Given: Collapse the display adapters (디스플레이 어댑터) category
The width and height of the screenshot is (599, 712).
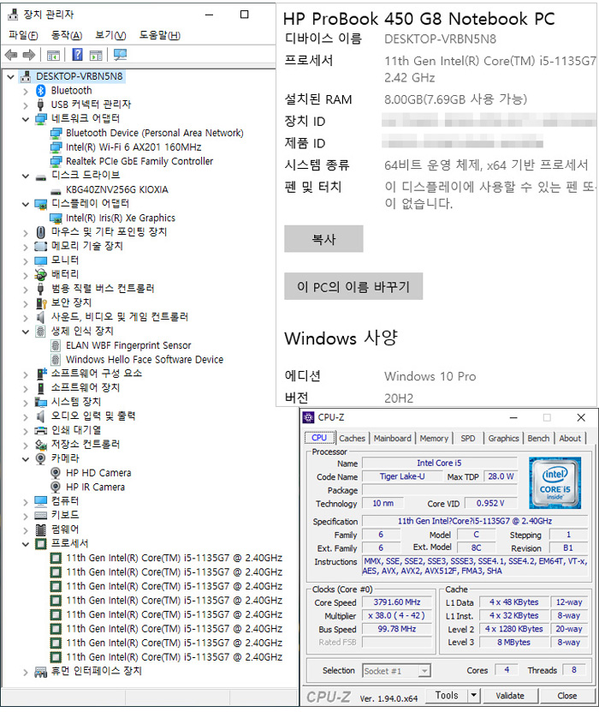Looking at the screenshot, I should point(26,204).
